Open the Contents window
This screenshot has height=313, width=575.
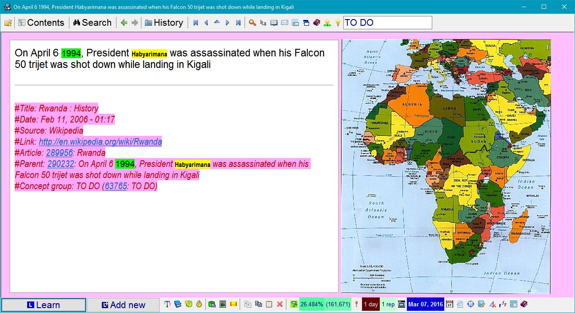point(41,23)
